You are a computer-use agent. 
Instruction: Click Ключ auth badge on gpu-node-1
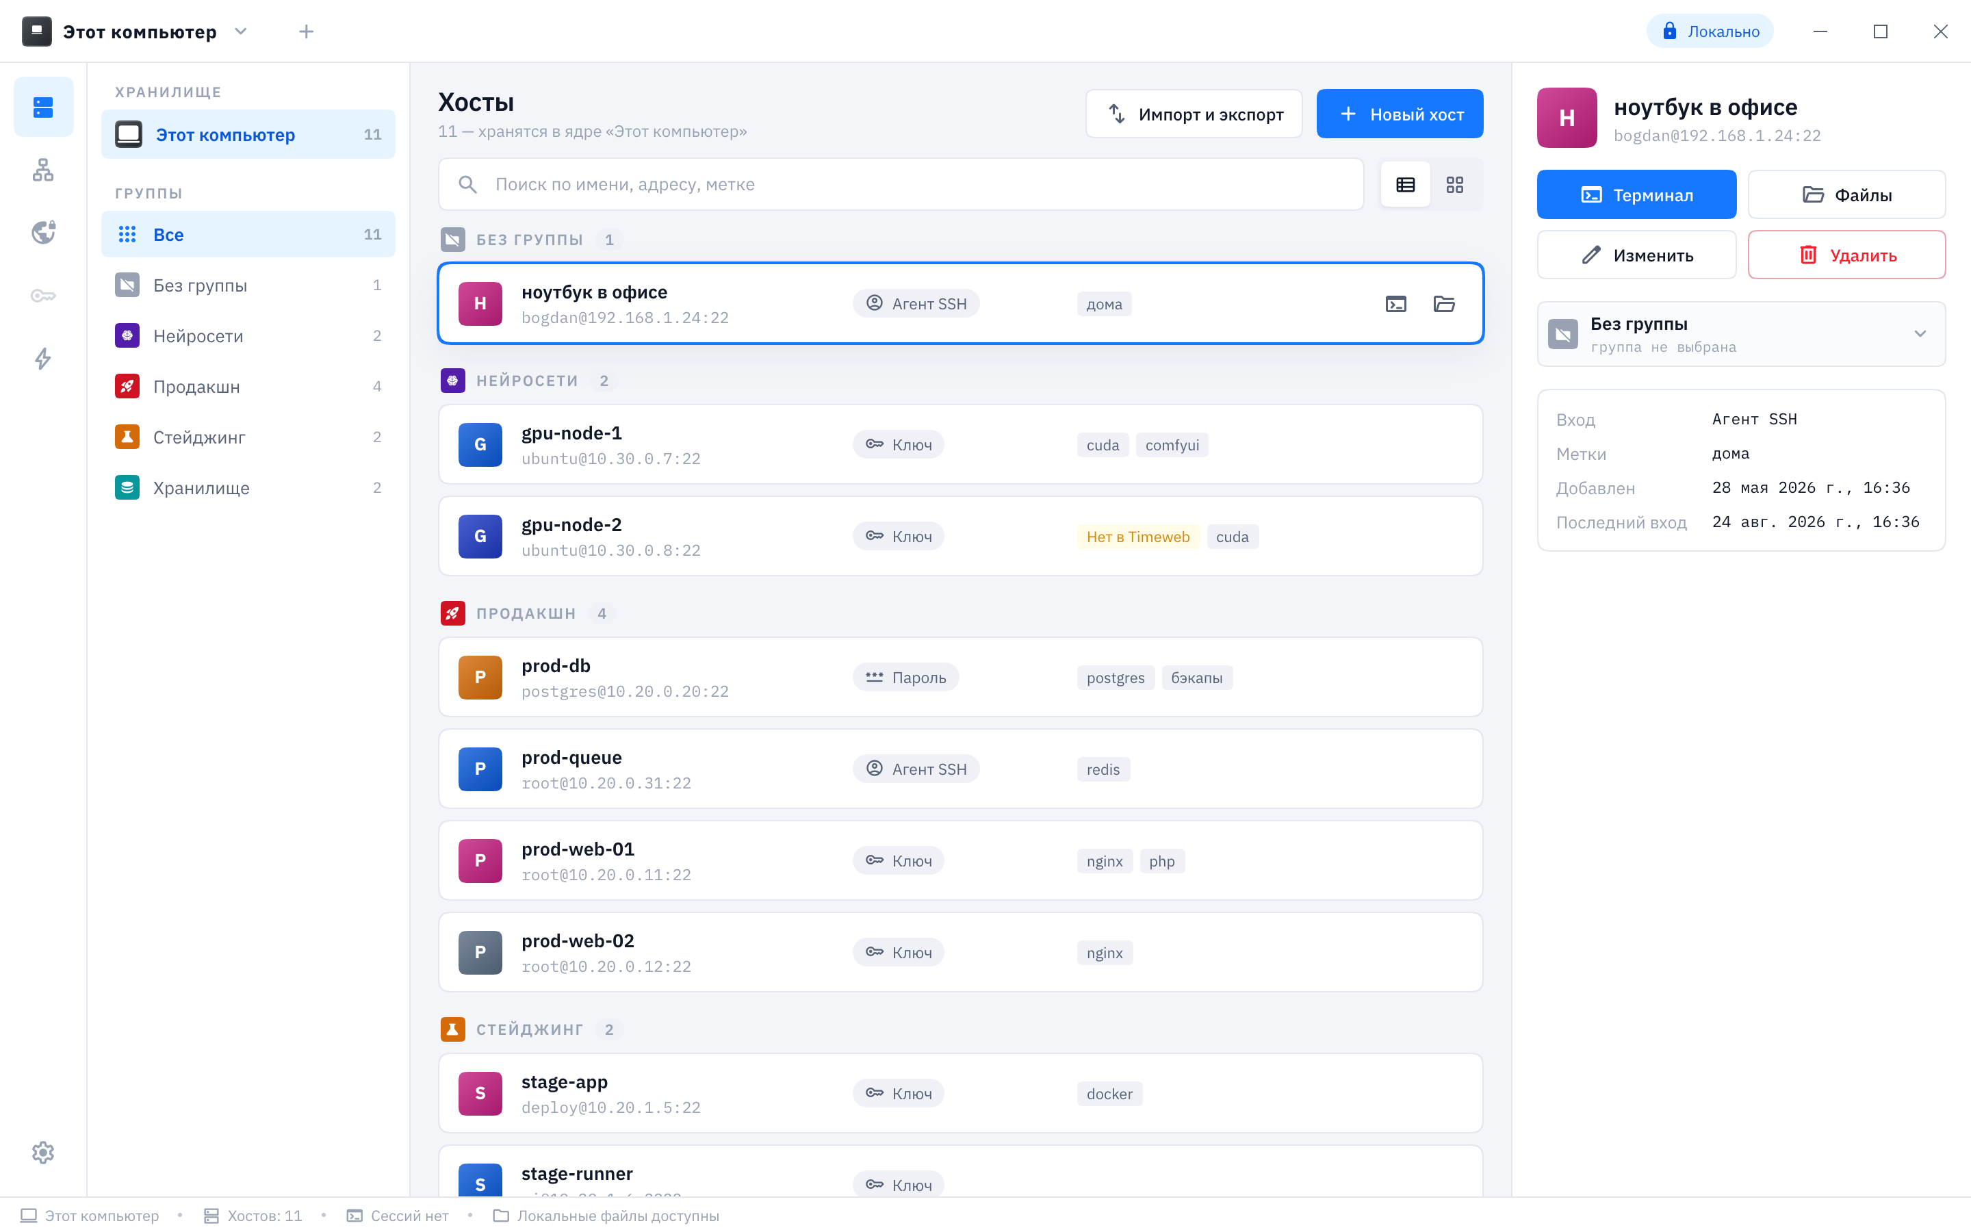[x=899, y=445]
